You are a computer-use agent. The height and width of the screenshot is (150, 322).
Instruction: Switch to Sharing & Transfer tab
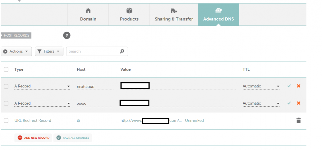pyautogui.click(x=174, y=14)
